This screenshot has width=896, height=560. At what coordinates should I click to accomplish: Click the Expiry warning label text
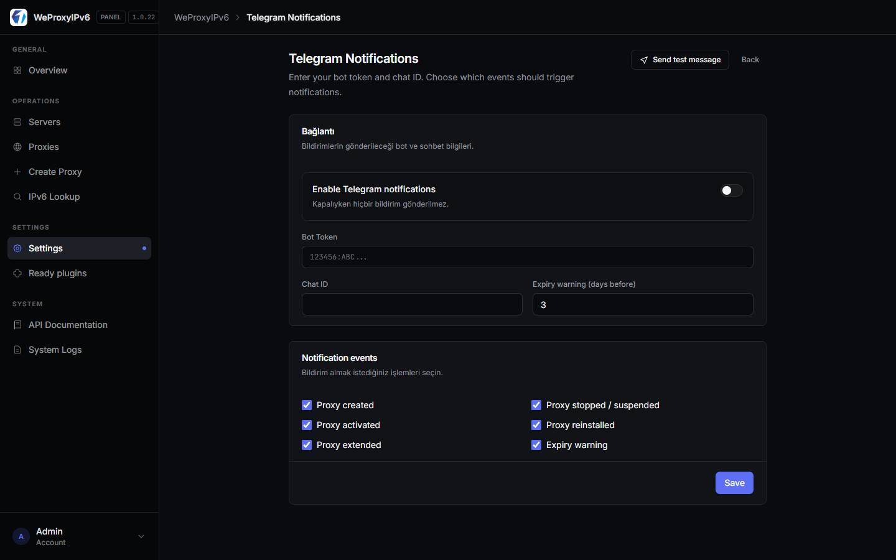[x=577, y=445]
